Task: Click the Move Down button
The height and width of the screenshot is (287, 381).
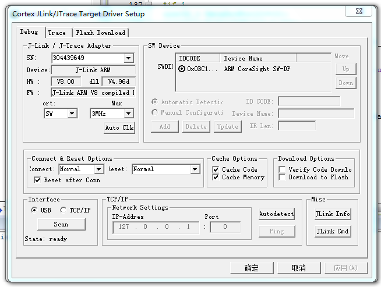Action: tap(346, 83)
